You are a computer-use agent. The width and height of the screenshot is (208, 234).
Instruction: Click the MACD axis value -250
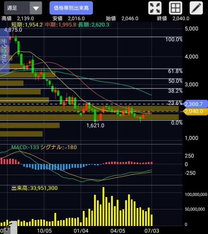click(190, 173)
